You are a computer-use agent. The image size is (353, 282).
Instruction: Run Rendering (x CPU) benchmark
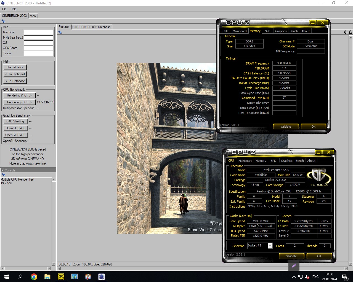coord(19,102)
